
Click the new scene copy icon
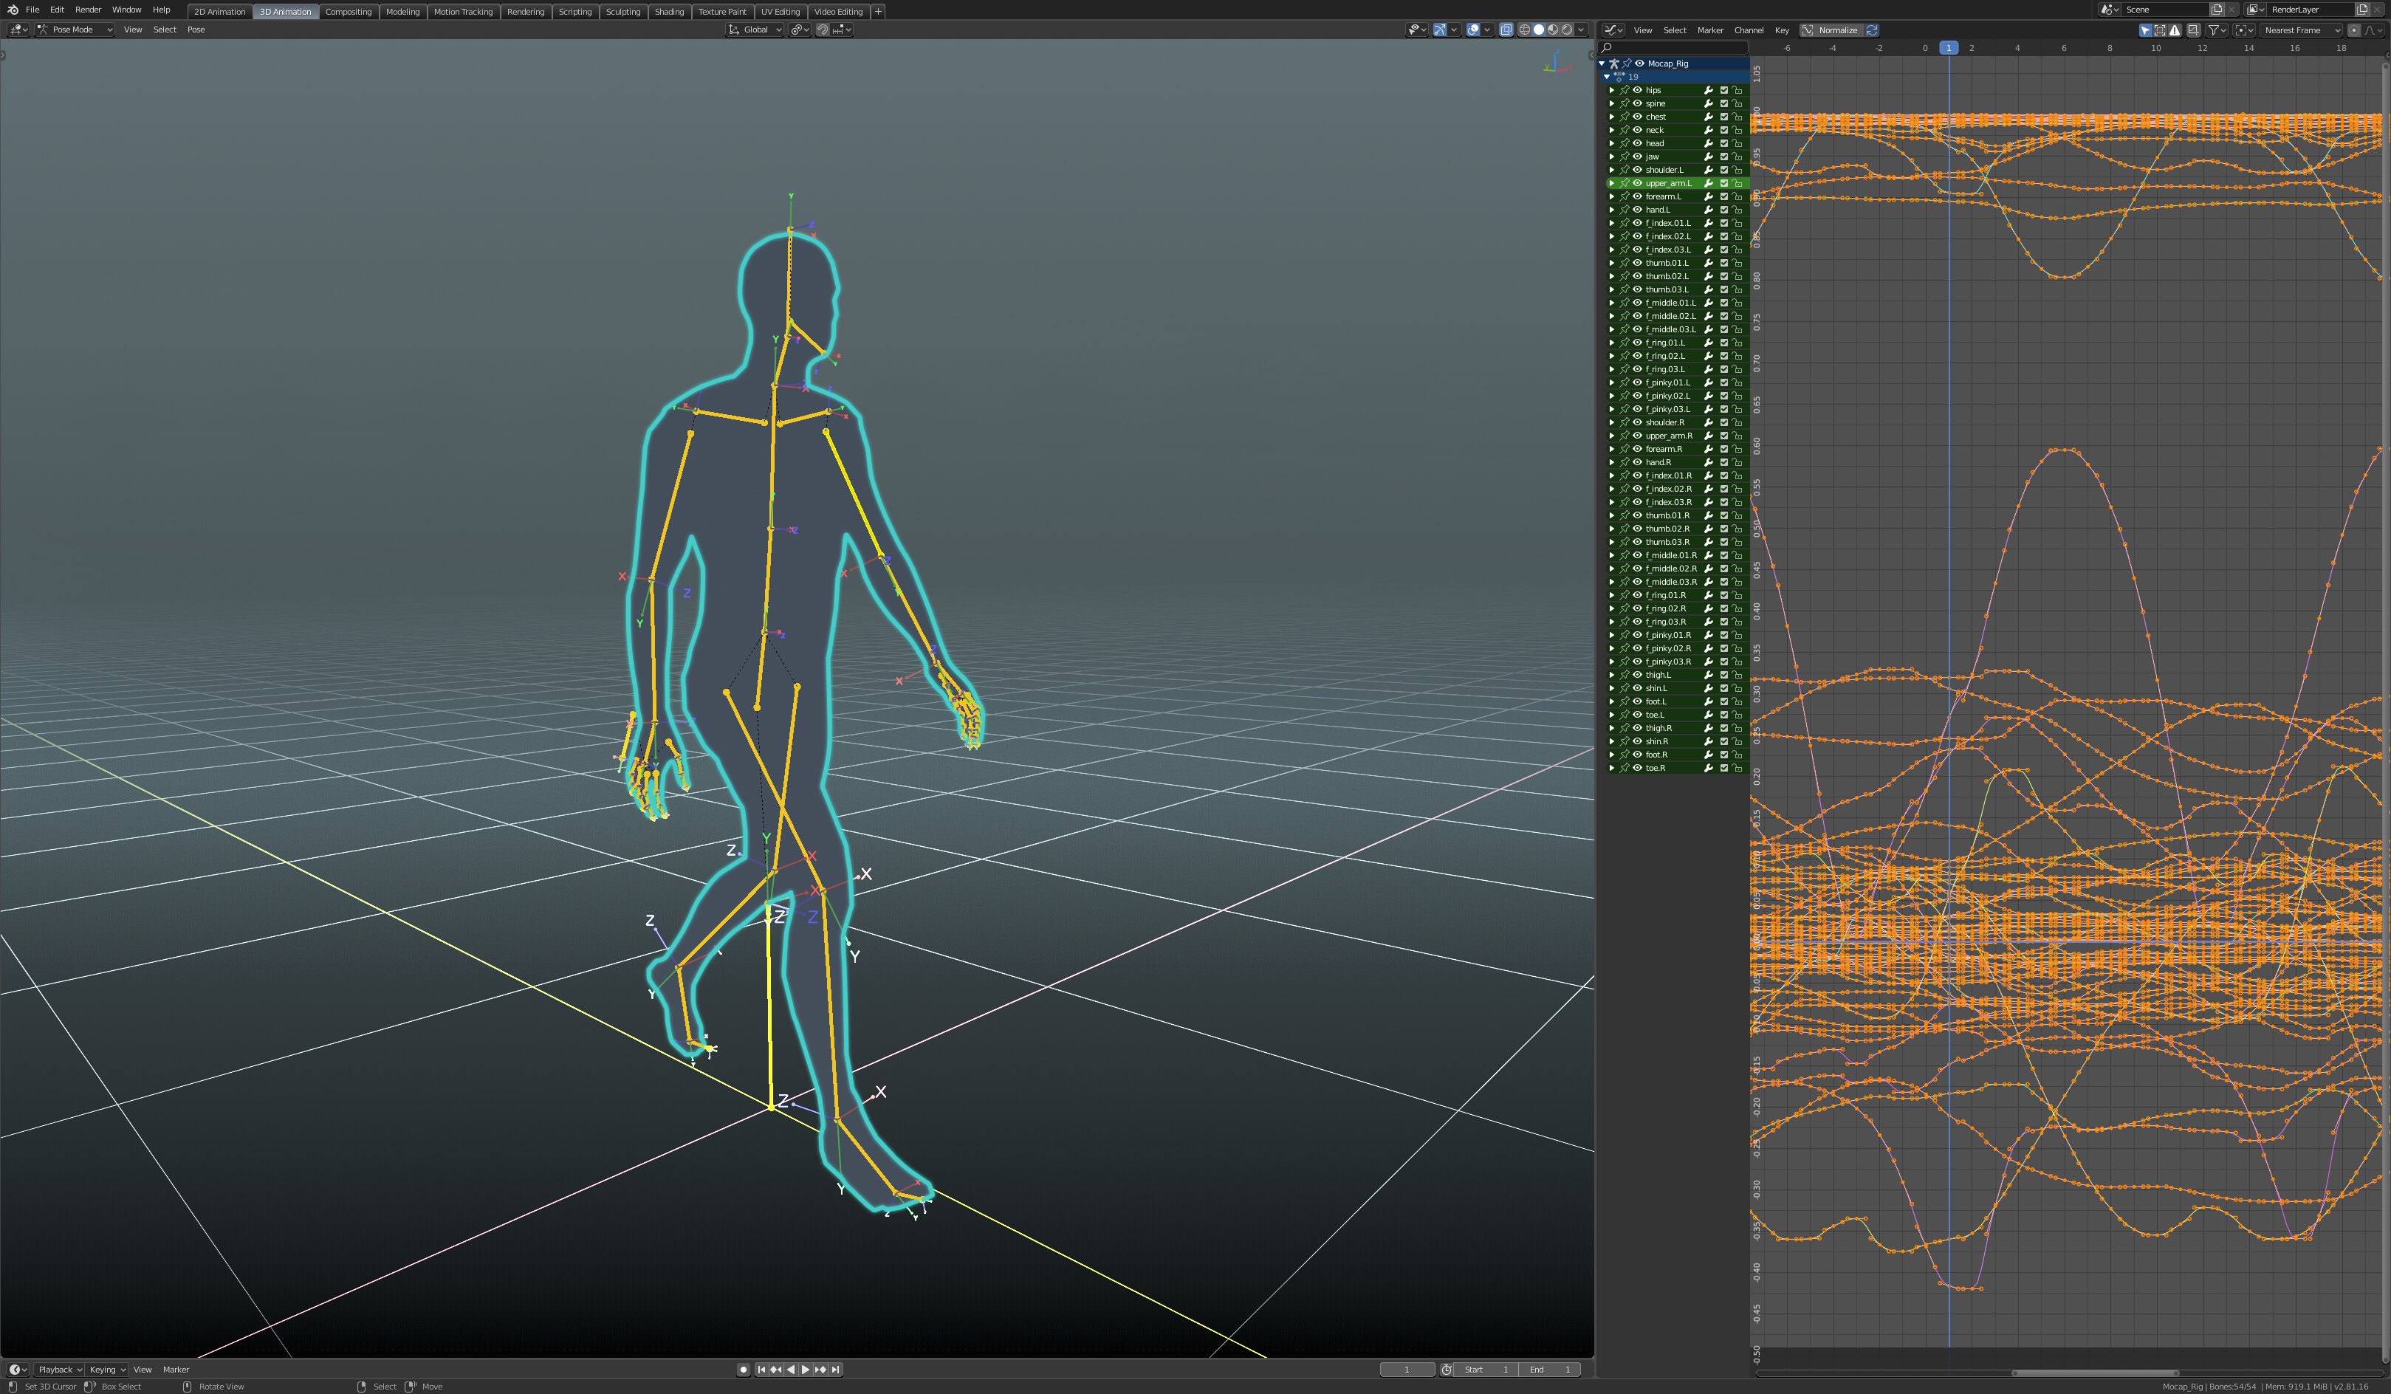pyautogui.click(x=2217, y=10)
